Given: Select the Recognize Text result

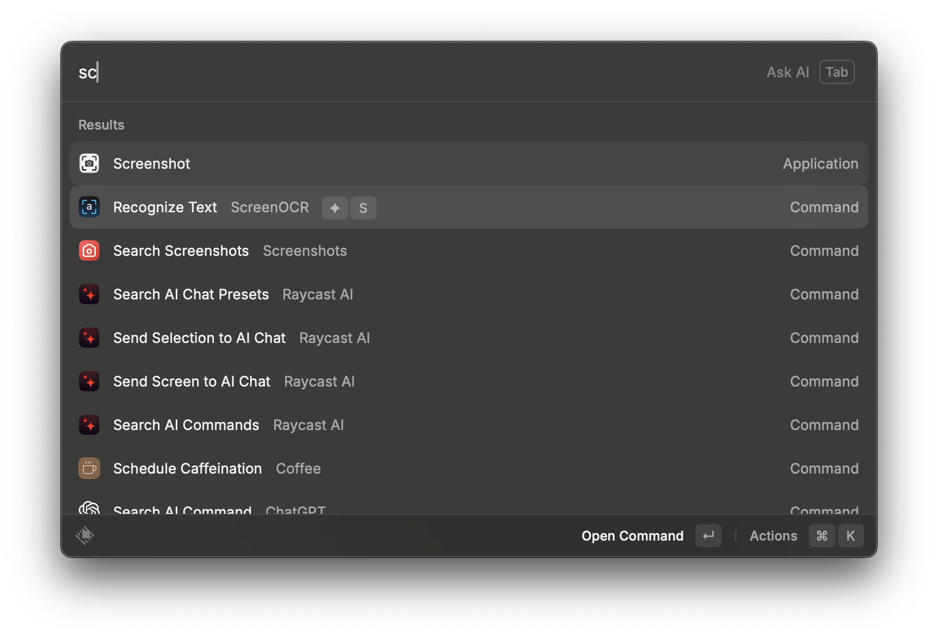Looking at the screenshot, I should 469,207.
